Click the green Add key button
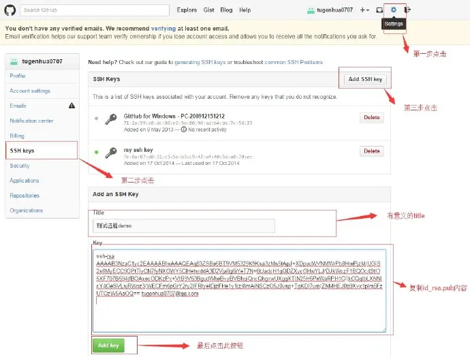This screenshot has height=357, width=470. tap(108, 345)
